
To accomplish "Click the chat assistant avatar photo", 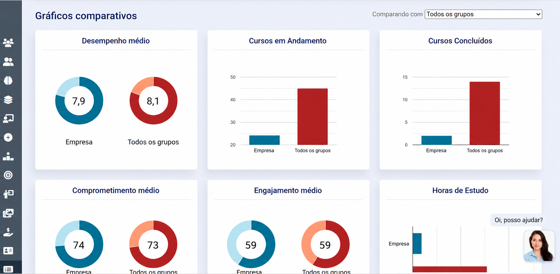I will tap(539, 246).
